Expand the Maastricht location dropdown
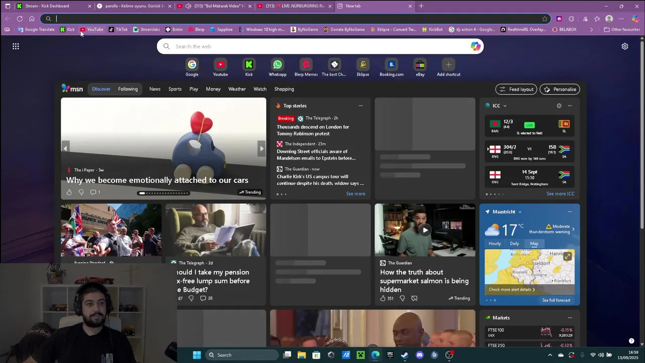 pos(520,212)
